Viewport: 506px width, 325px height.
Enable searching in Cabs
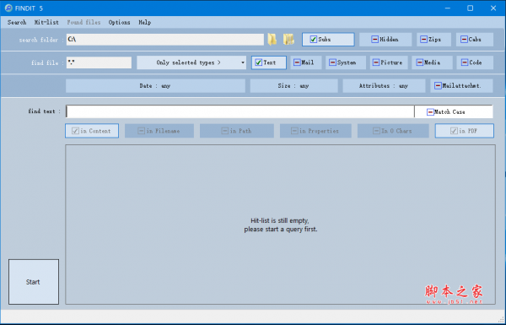click(x=474, y=40)
